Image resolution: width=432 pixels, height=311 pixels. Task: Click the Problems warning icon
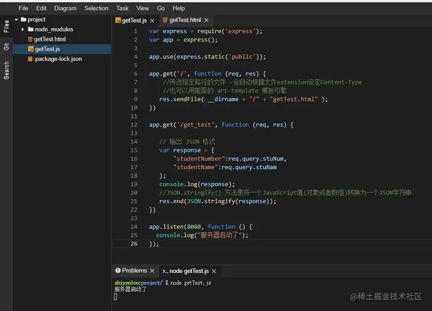click(x=118, y=271)
